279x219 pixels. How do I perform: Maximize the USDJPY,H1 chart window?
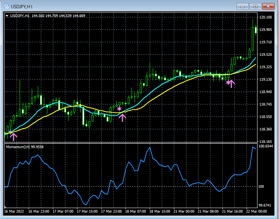pos(255,6)
